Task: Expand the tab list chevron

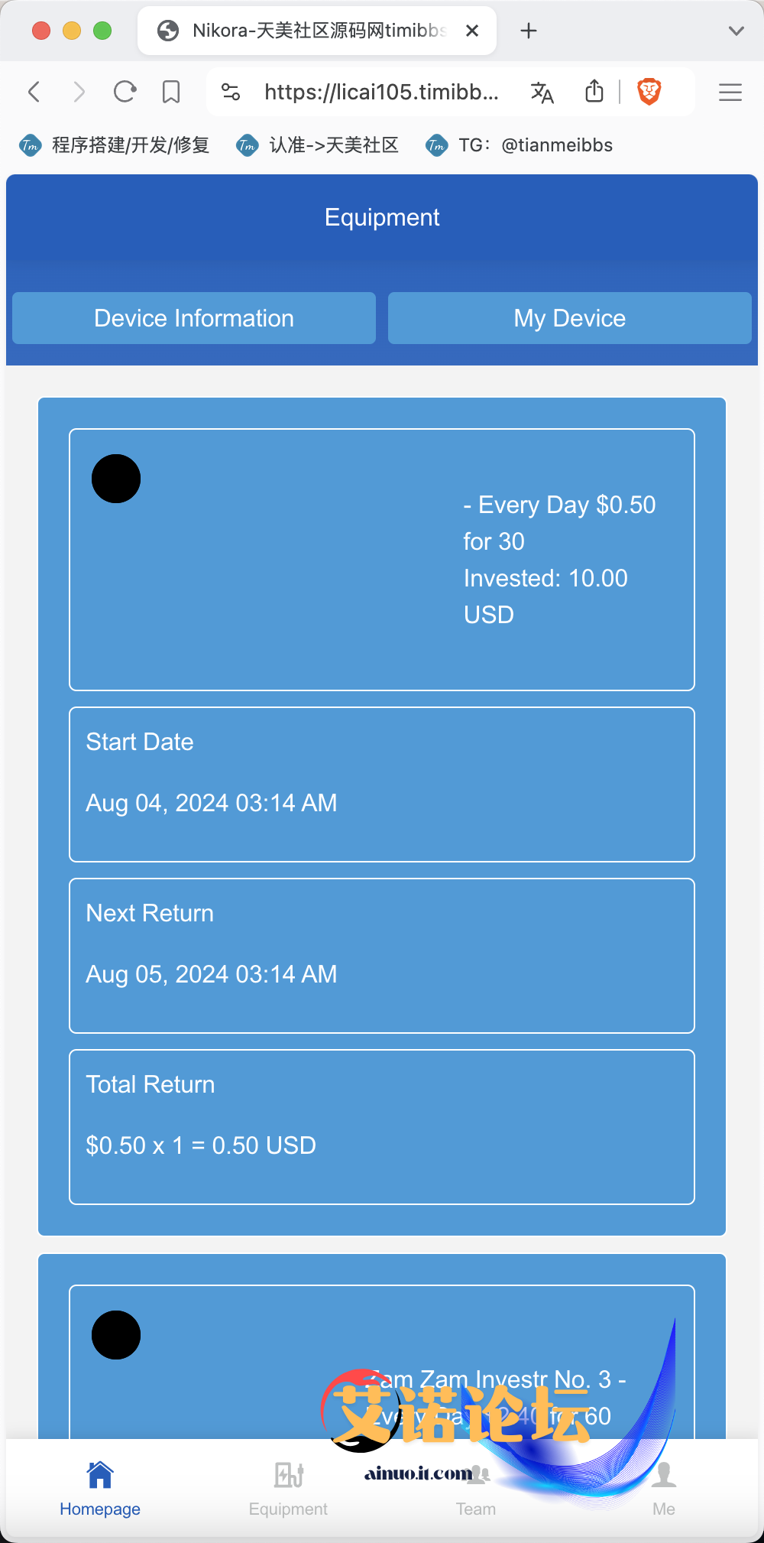Action: pos(736,31)
